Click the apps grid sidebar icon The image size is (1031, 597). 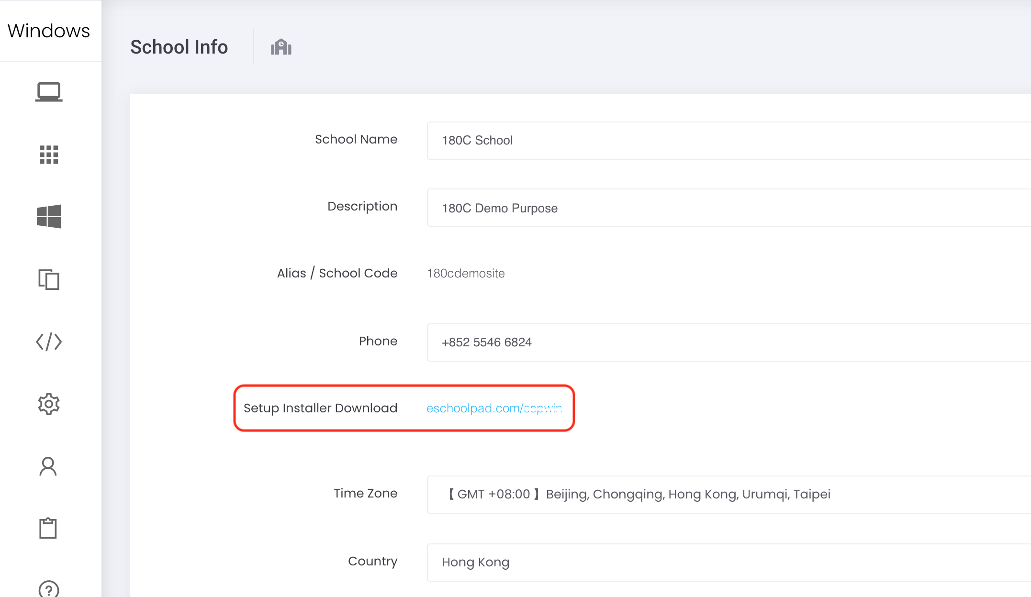(x=49, y=155)
